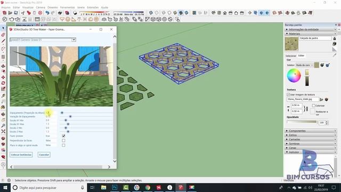Click the Windows Start button
Screen dimensions: 341x192
5,187
